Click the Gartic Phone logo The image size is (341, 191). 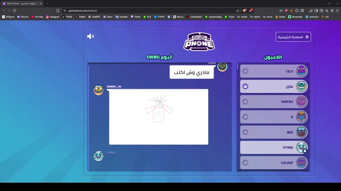199,41
